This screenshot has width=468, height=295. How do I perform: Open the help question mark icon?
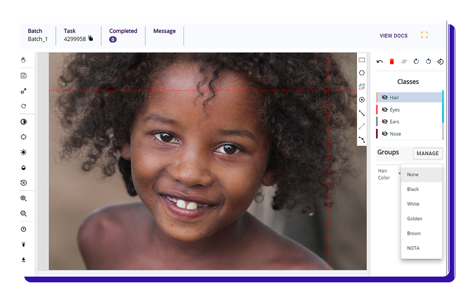tap(24, 229)
